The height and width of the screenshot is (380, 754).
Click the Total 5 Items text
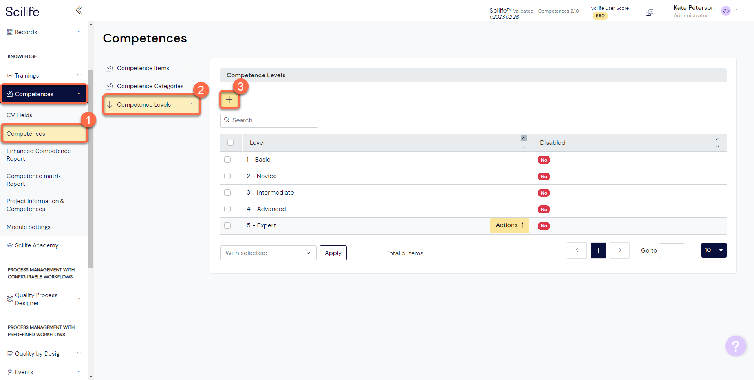pos(404,253)
